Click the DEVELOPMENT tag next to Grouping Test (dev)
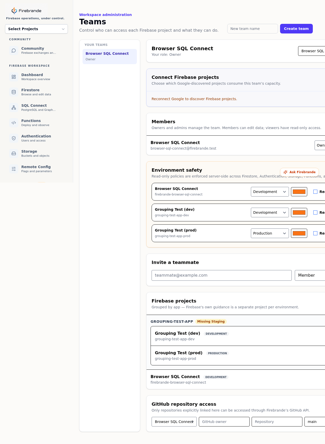Image resolution: width=325 pixels, height=444 pixels. click(x=216, y=334)
